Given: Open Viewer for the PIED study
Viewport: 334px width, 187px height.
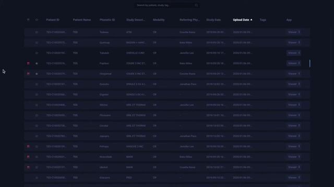Looking at the screenshot, I should [x=292, y=178].
